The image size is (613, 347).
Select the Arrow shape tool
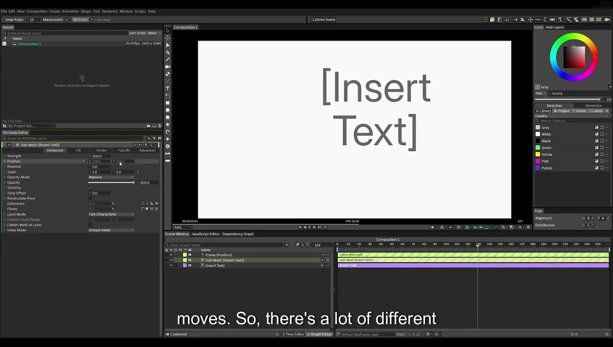[168, 153]
